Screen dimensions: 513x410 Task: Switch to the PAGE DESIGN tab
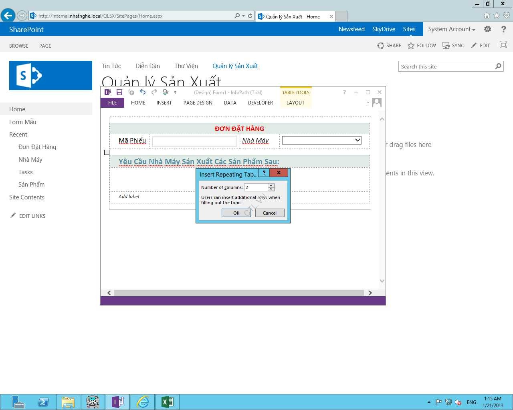(198, 103)
